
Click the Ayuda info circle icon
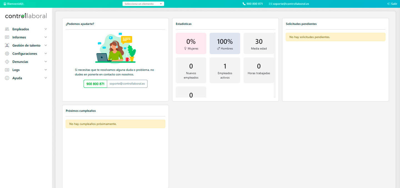(x=7, y=78)
